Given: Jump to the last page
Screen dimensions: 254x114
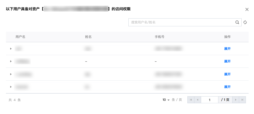Looking at the screenshot, I should point(243,100).
